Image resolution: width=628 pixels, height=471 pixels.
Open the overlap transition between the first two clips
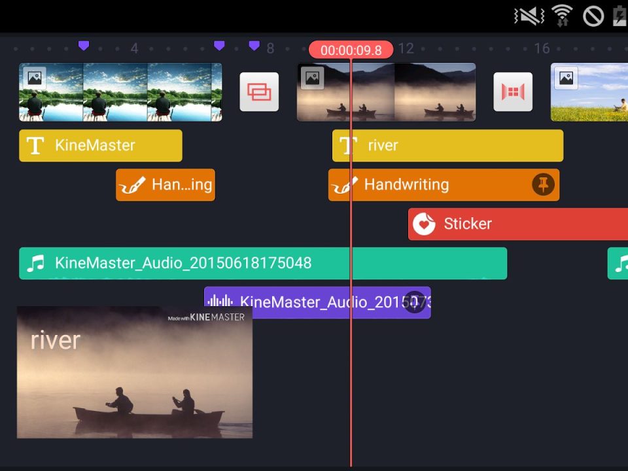pos(259,92)
